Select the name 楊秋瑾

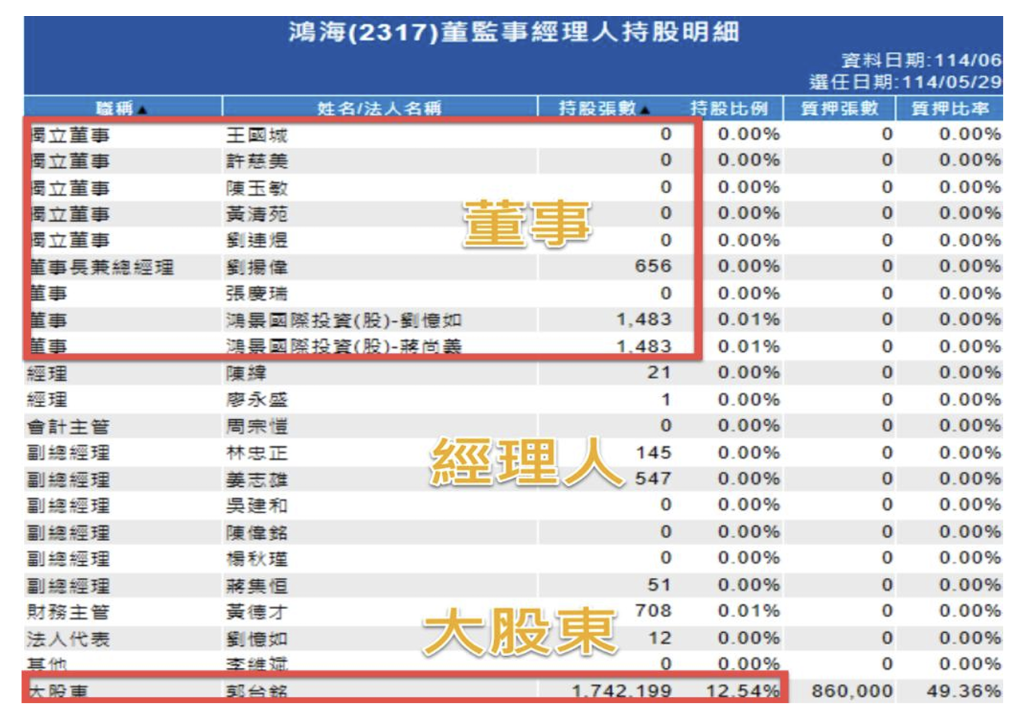256,558
